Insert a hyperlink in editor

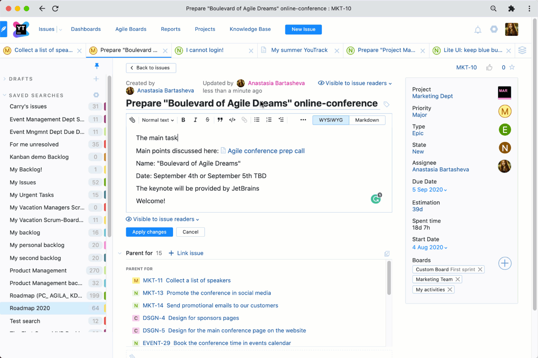click(244, 120)
